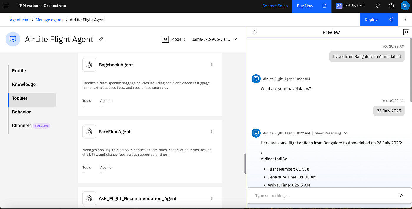
Task: Open the user management icon in the top bar
Action: [378, 6]
